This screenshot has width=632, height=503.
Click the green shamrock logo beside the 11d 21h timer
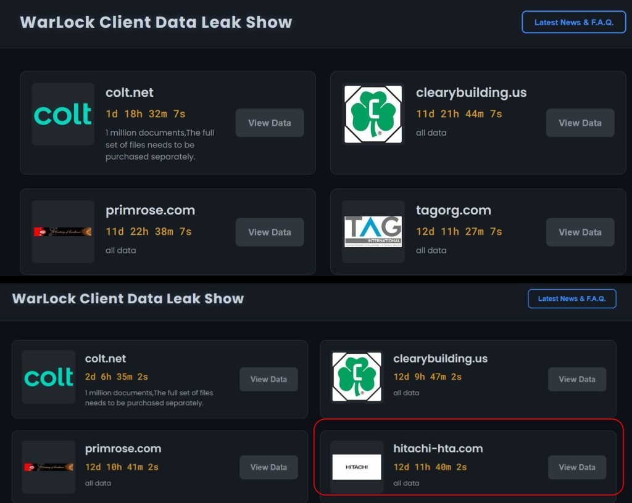[373, 115]
